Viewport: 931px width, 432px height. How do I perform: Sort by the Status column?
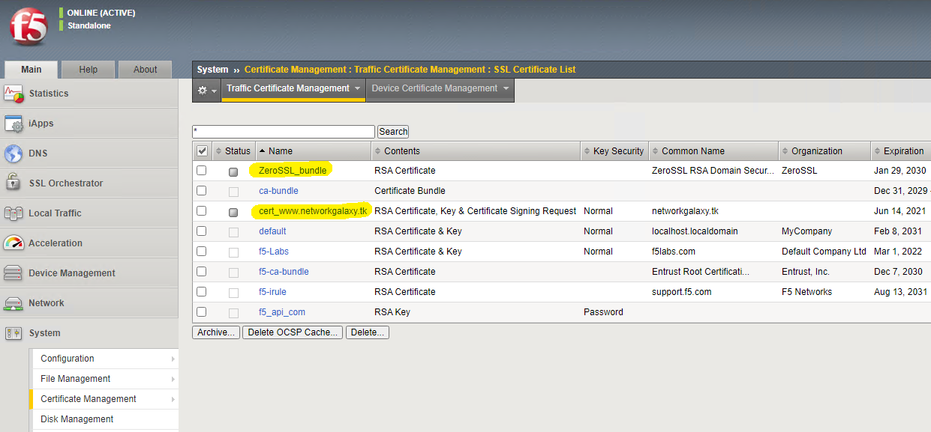click(238, 151)
